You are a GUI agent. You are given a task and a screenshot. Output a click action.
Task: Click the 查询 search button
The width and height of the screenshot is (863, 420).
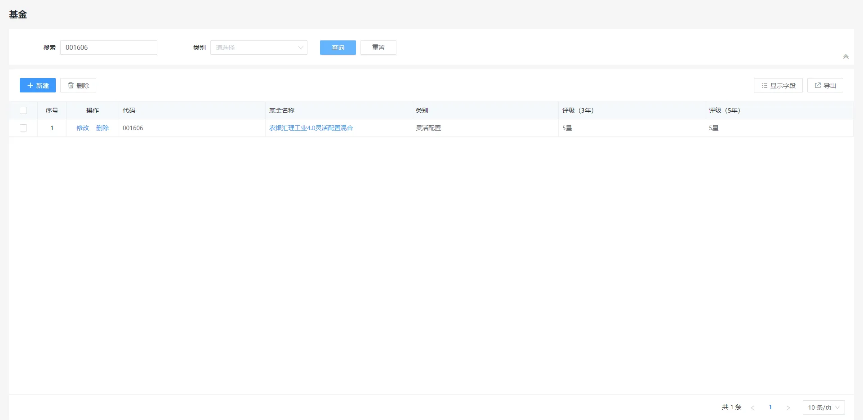(x=338, y=48)
